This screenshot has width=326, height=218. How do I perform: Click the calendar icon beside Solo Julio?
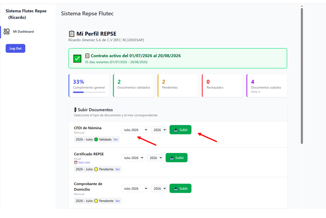76,163
